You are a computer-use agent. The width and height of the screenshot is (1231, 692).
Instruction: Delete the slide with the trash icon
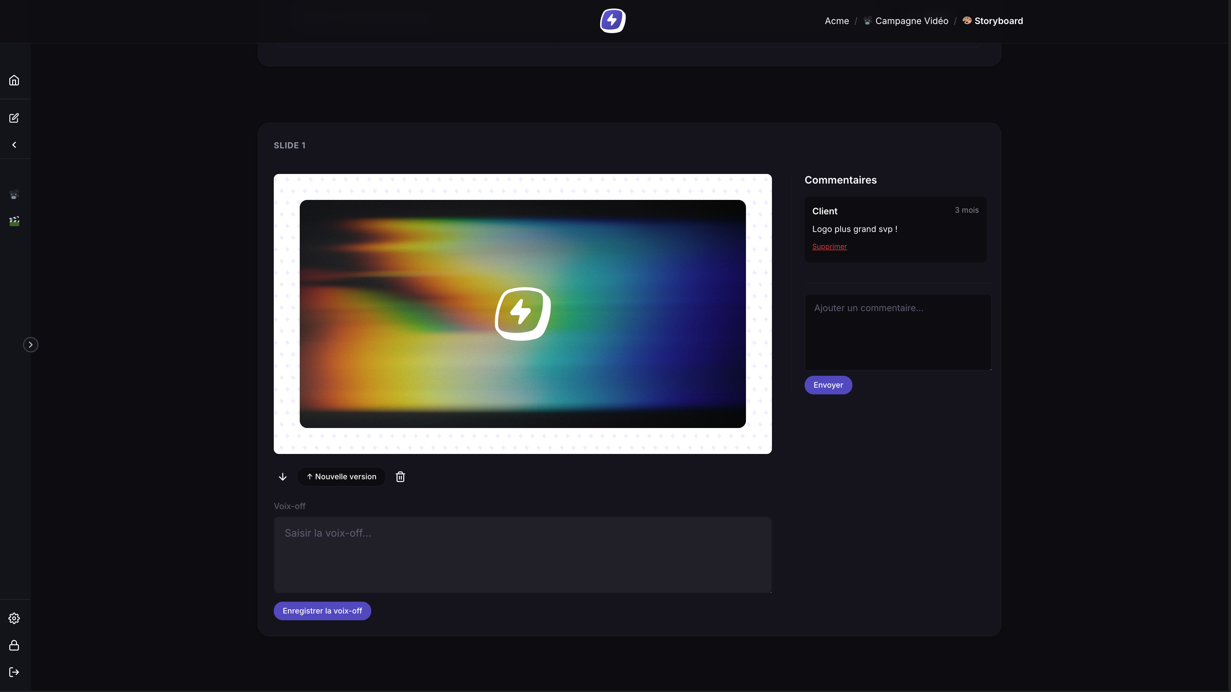(x=400, y=477)
